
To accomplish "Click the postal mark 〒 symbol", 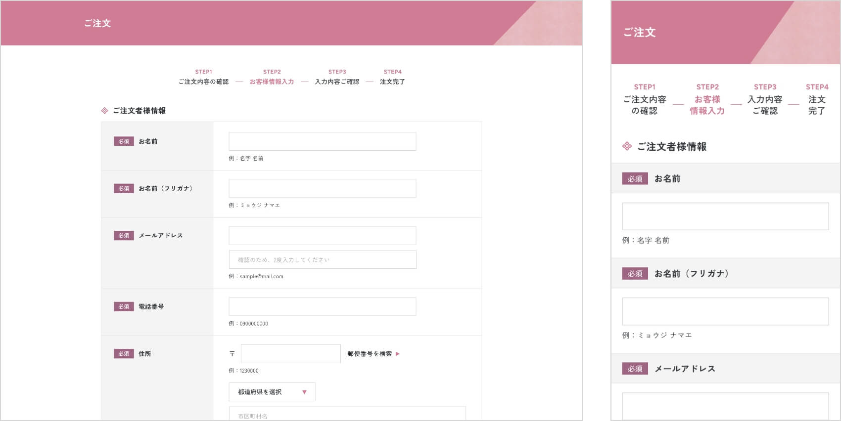I will pos(232,354).
